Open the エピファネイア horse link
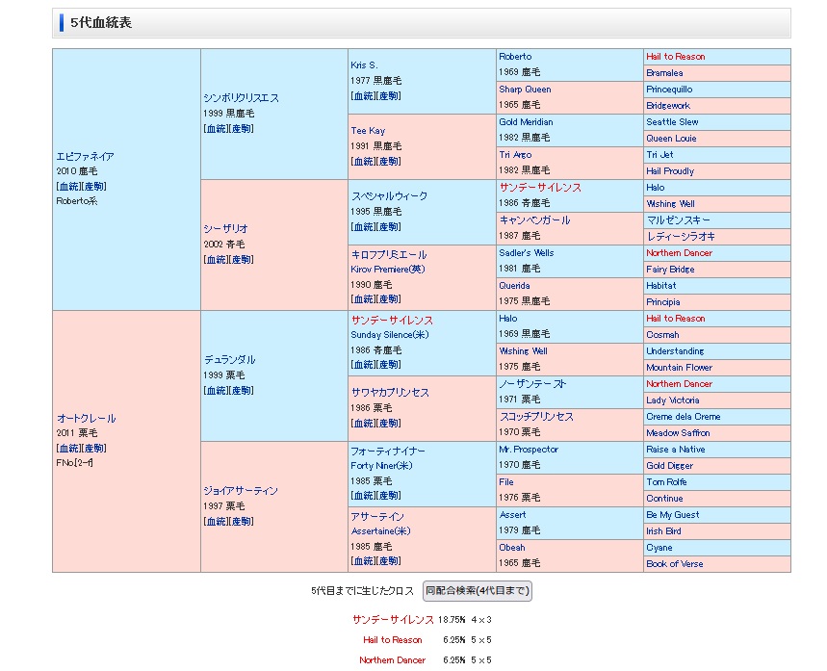 pyautogui.click(x=85, y=157)
